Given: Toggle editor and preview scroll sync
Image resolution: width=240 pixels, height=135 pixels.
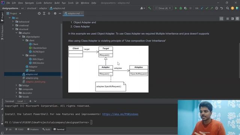Looking at the screenshot, I should 221,19.
